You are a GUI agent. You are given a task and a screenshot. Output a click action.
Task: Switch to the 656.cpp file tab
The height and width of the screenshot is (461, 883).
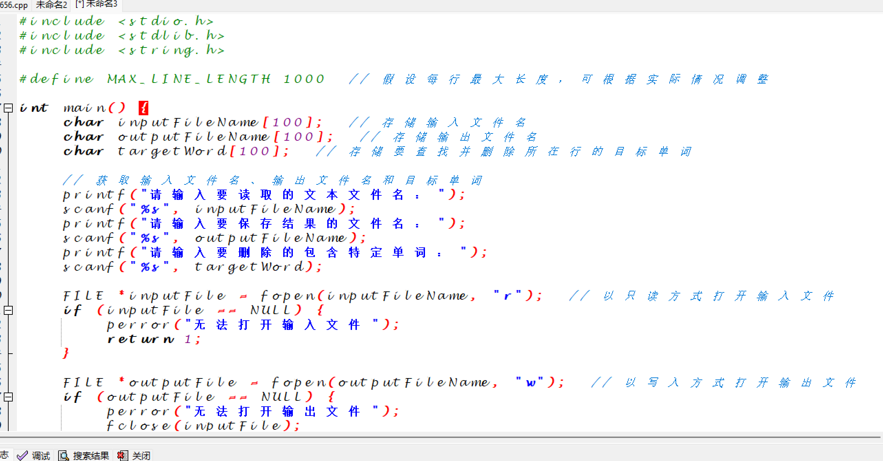click(14, 5)
